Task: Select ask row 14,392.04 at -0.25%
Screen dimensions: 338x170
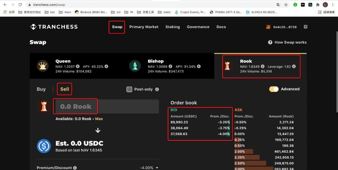Action: click(x=264, y=128)
